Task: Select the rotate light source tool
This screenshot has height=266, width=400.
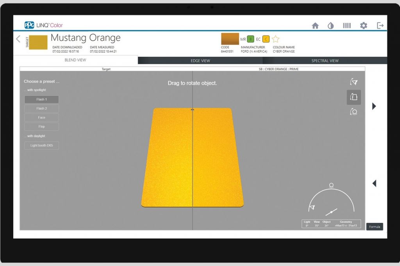Action: pos(354,112)
